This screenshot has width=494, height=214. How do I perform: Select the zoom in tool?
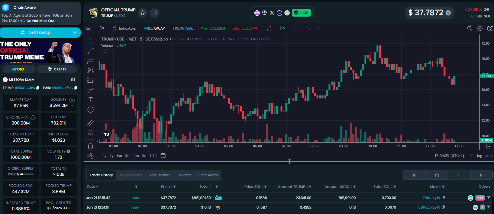[91, 133]
